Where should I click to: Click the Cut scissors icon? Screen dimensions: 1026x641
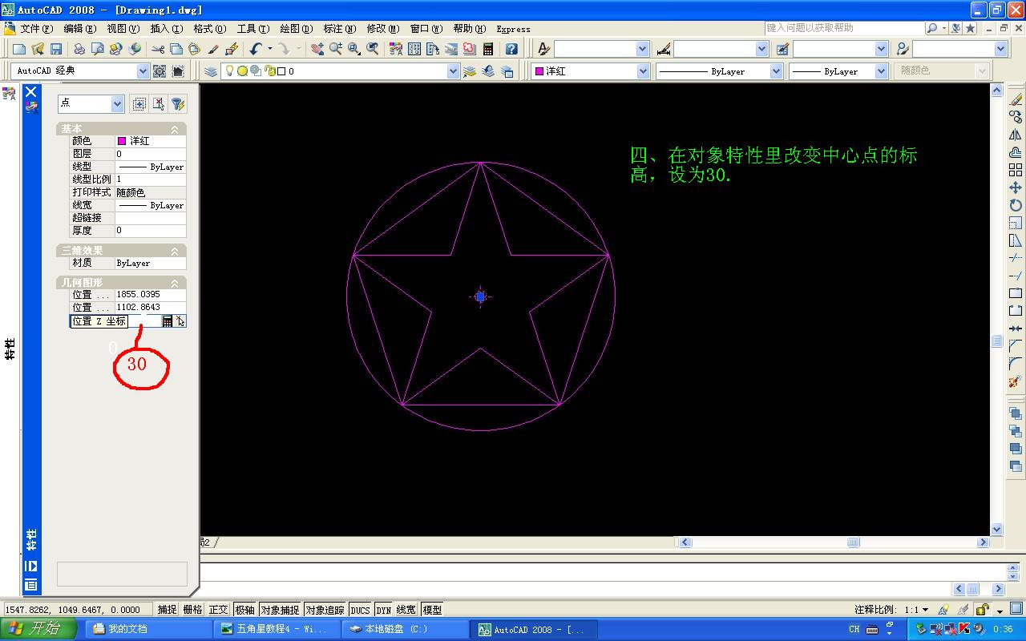pos(158,49)
